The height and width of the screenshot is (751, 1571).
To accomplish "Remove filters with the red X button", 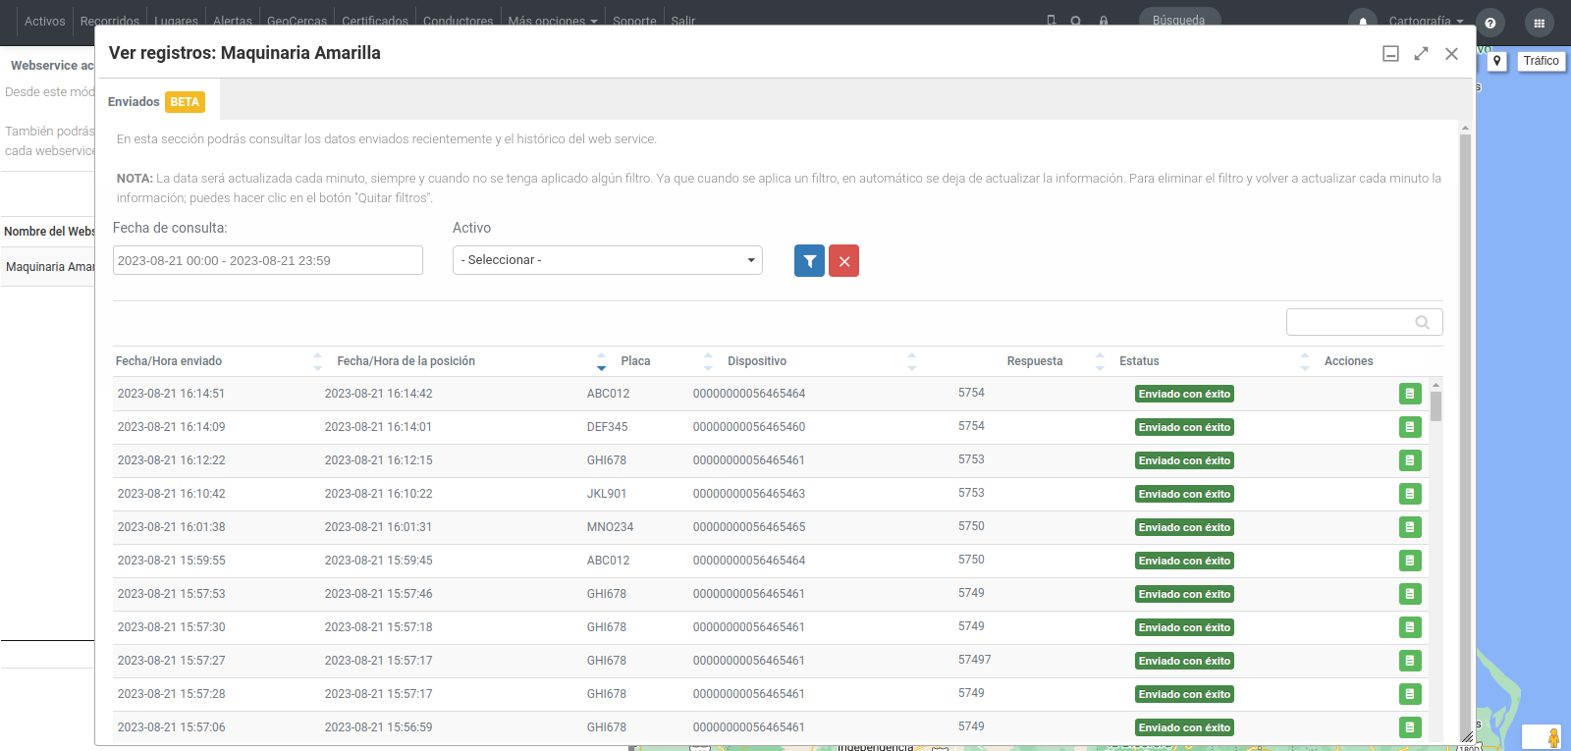I will coord(843,261).
